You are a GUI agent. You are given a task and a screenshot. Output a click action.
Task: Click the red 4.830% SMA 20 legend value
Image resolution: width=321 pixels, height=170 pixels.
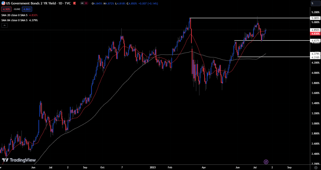[33, 15]
